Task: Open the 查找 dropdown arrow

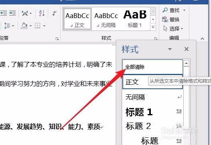Action: click(185, 10)
